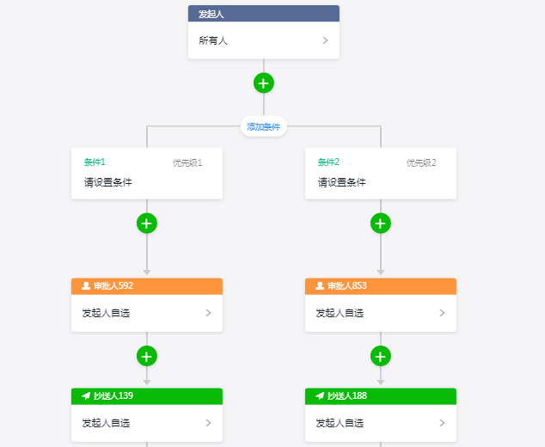Click the 发起人 node header
The image size is (545, 447).
(x=264, y=14)
